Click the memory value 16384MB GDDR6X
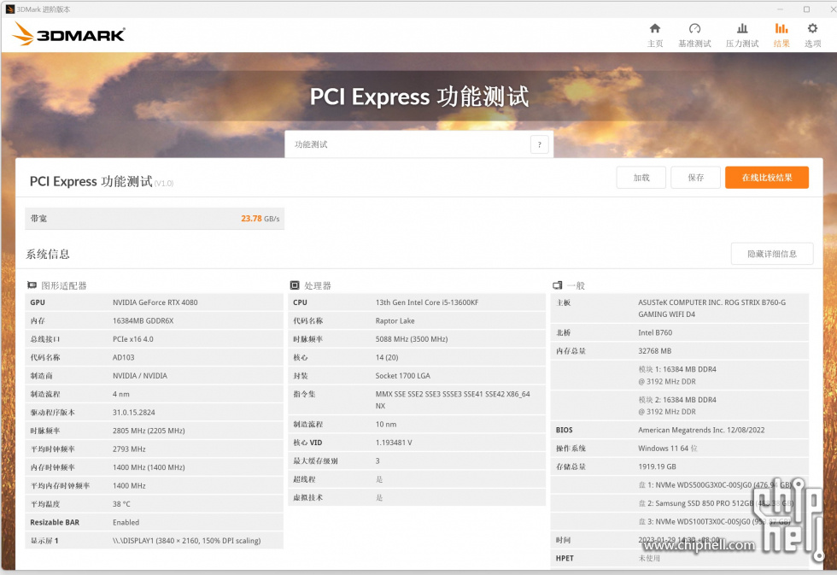 point(143,320)
